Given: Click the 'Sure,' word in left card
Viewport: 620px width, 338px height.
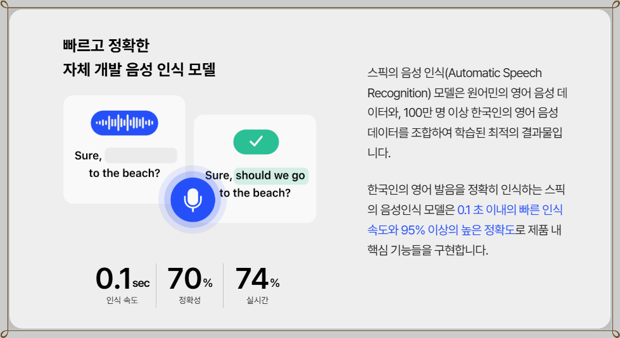Looking at the screenshot, I should click(x=88, y=156).
